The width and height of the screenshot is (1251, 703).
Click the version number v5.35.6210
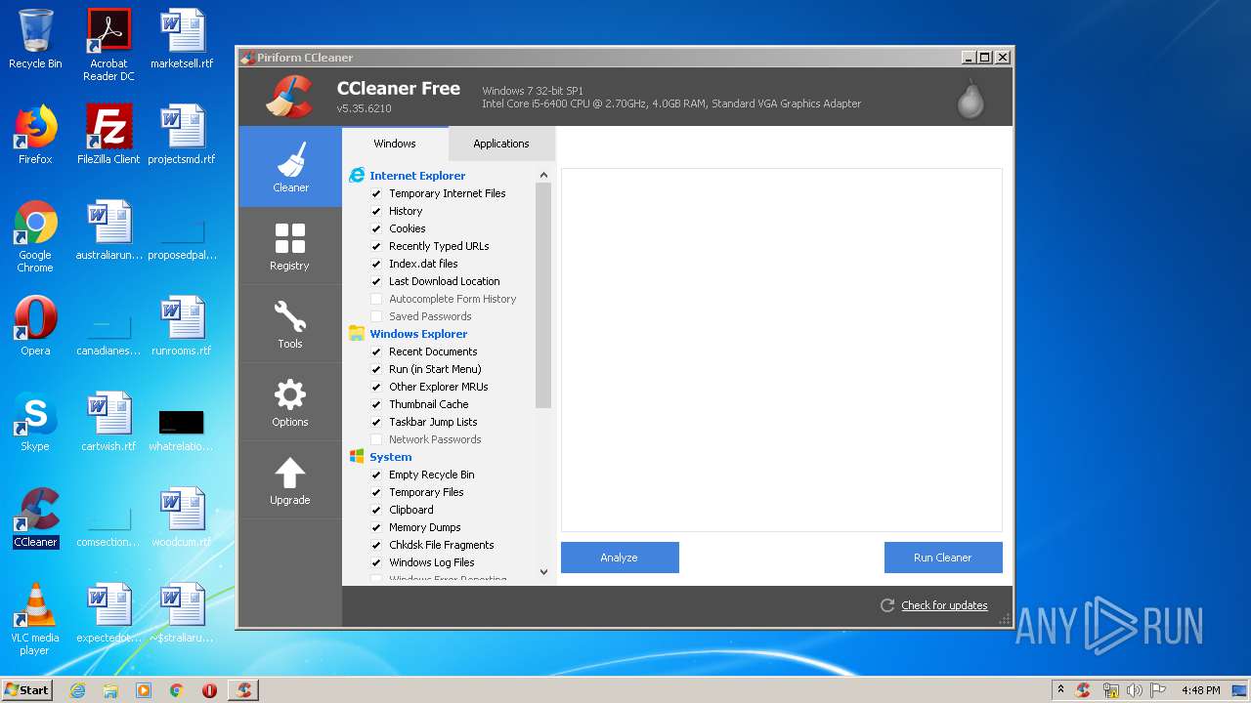point(364,108)
